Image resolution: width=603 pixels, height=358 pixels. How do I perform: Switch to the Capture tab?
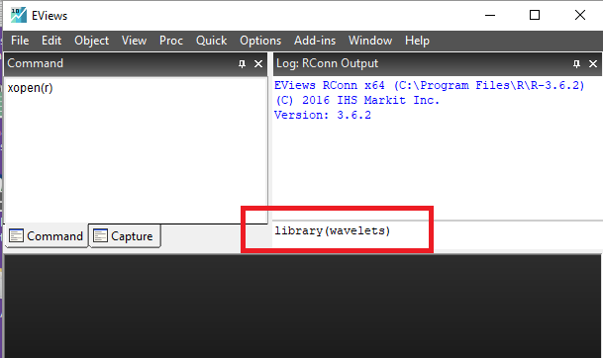[124, 235]
